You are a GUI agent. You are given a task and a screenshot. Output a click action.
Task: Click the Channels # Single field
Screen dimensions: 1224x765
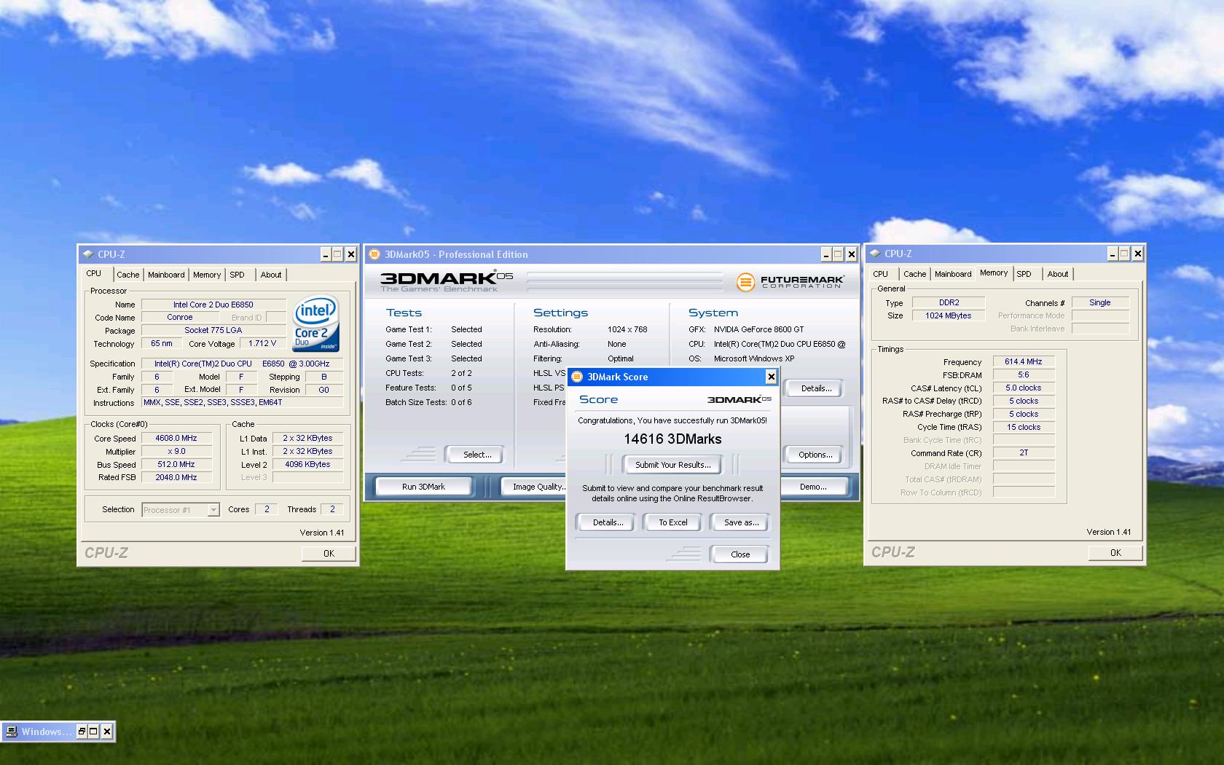1100,303
